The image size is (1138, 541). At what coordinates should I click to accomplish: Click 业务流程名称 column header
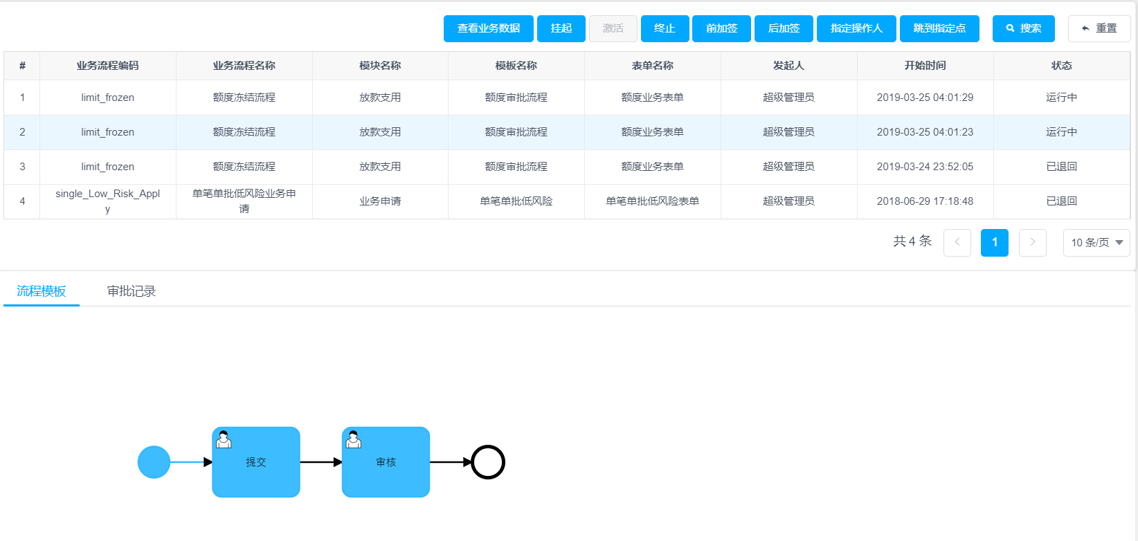(244, 66)
